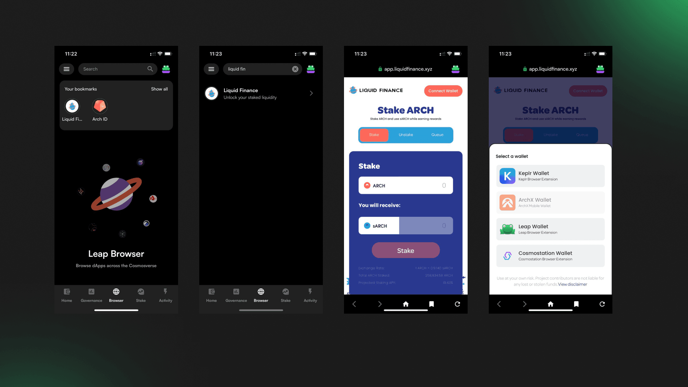The width and height of the screenshot is (688, 387).
Task: Toggle the Stake tab selector
Action: coord(373,135)
